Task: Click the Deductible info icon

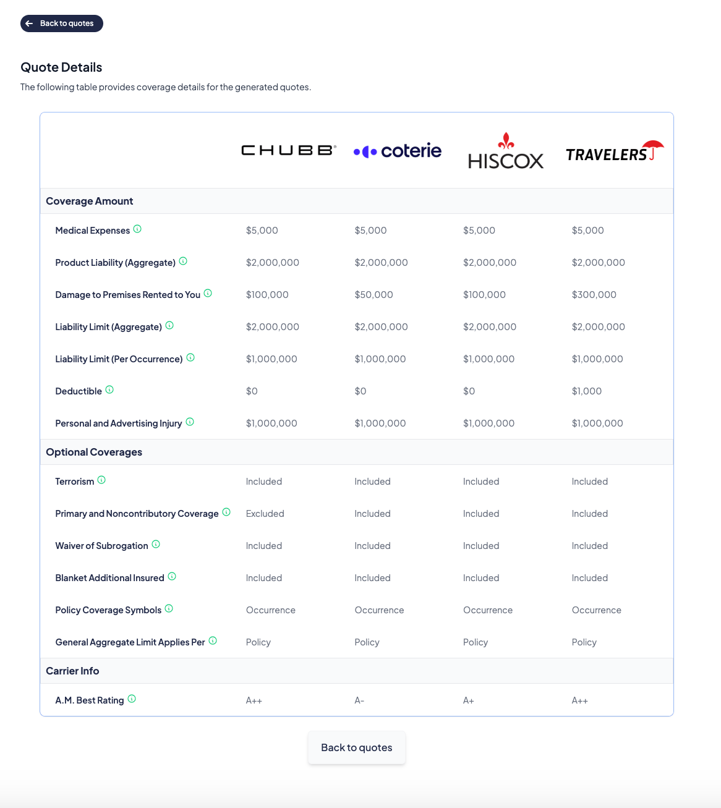Action: pos(109,390)
